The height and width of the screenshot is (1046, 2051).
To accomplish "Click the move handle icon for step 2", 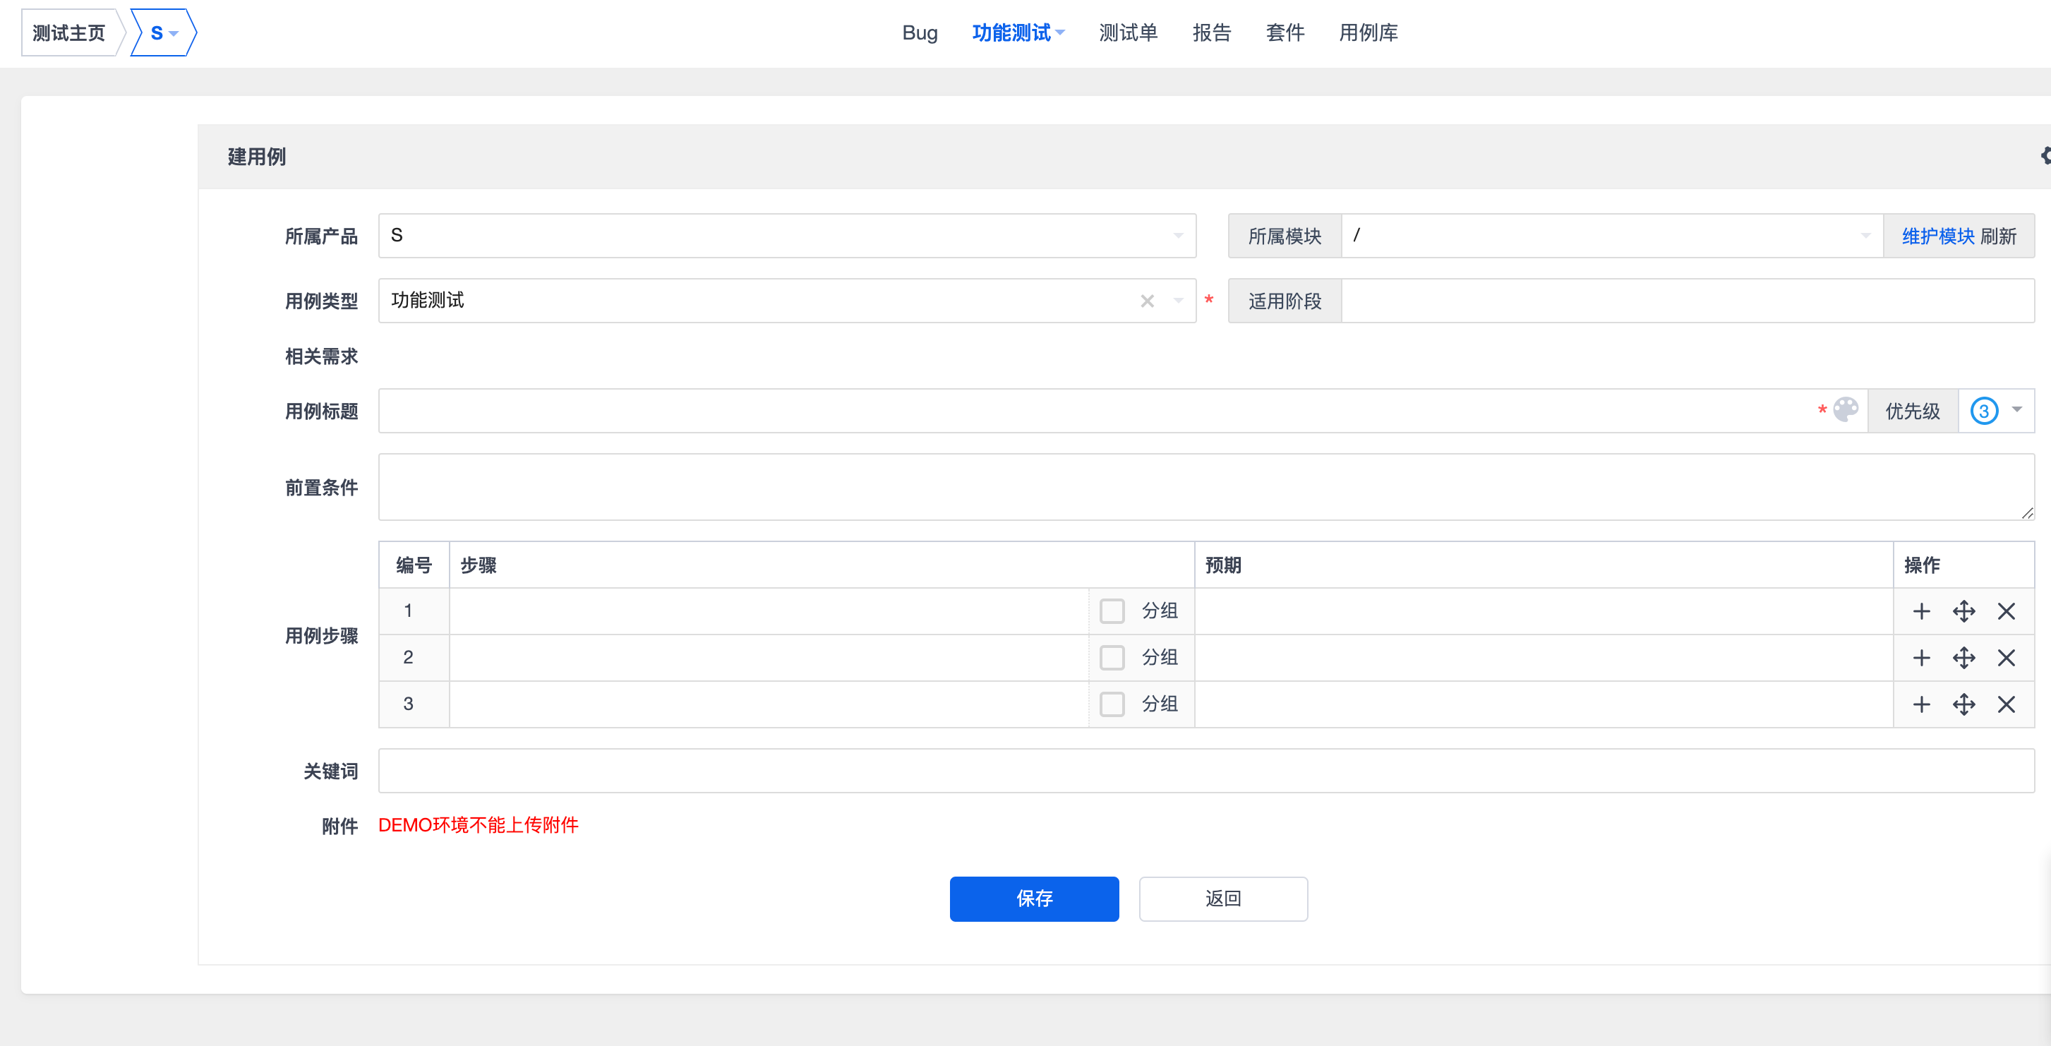I will click(1963, 658).
